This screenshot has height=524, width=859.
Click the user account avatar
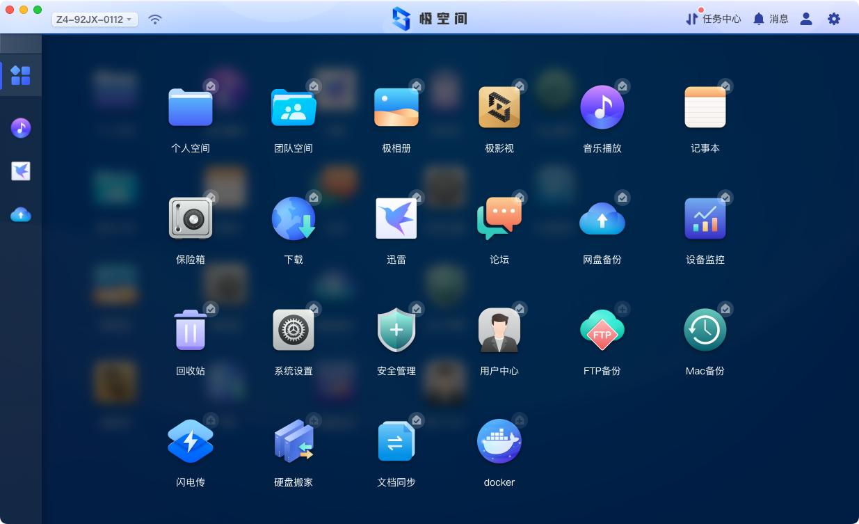coord(805,19)
